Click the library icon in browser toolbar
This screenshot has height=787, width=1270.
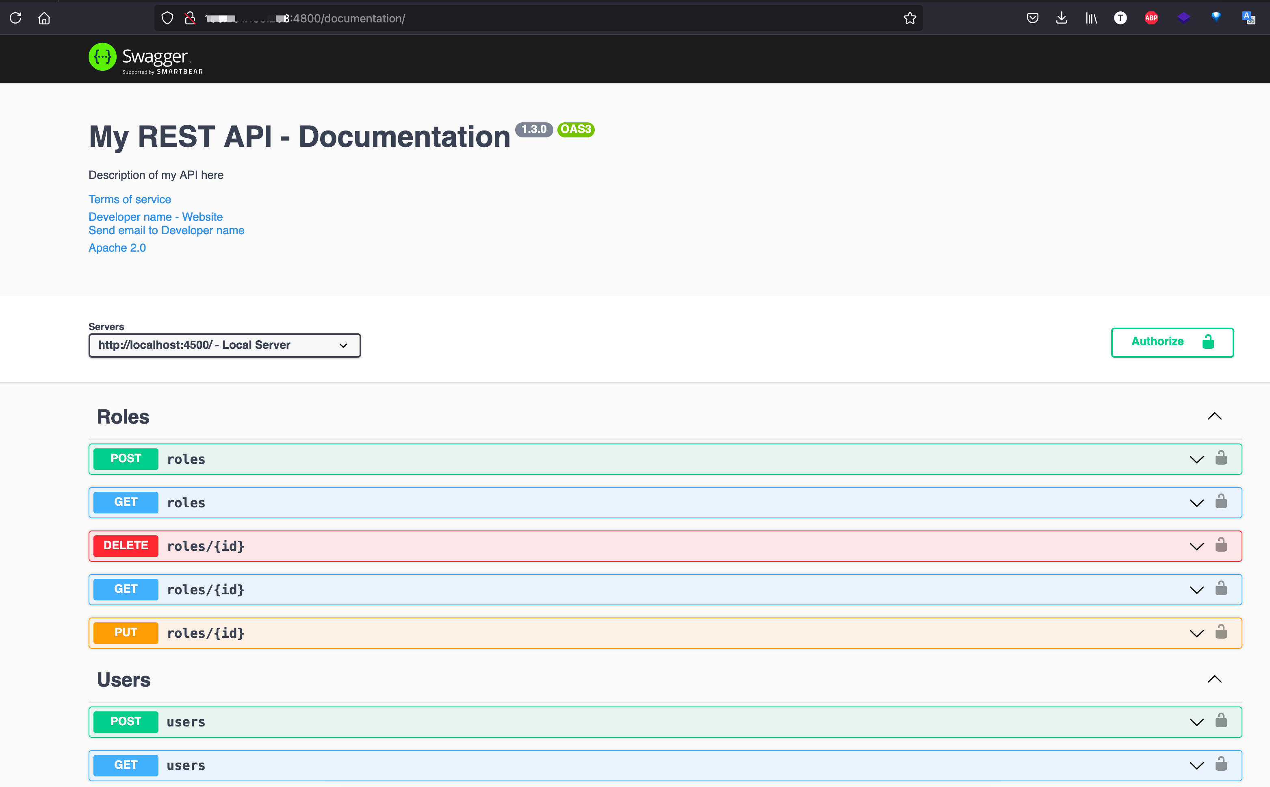point(1090,18)
